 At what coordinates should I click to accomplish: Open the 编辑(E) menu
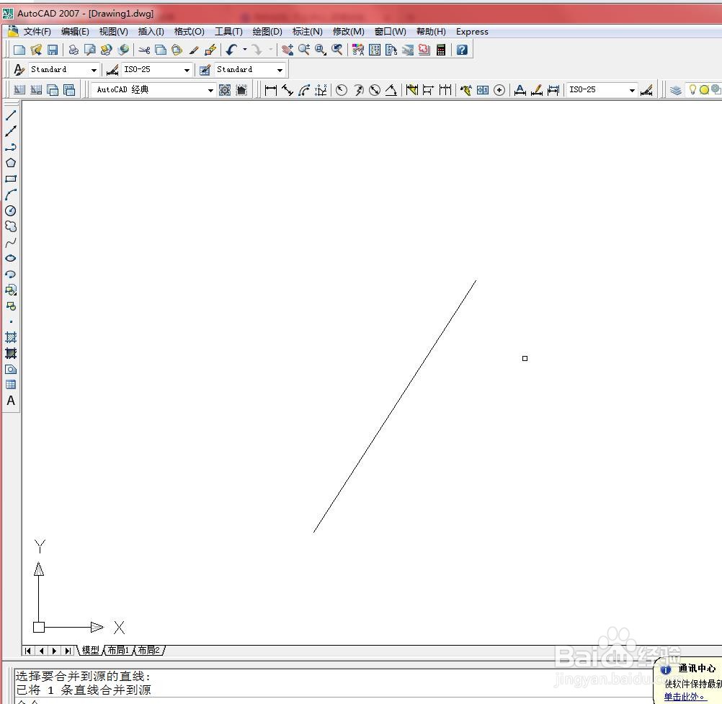tap(75, 32)
